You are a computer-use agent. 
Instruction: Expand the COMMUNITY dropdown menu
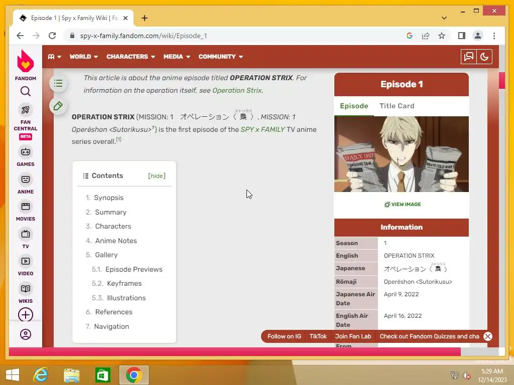tap(221, 57)
